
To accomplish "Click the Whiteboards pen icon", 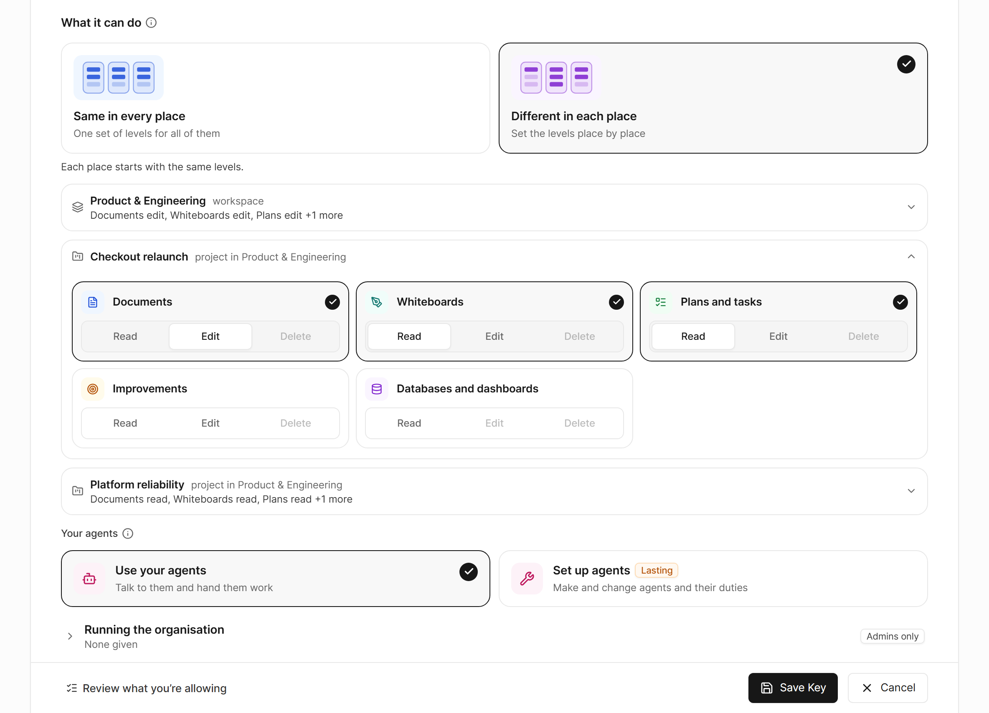I will point(377,302).
